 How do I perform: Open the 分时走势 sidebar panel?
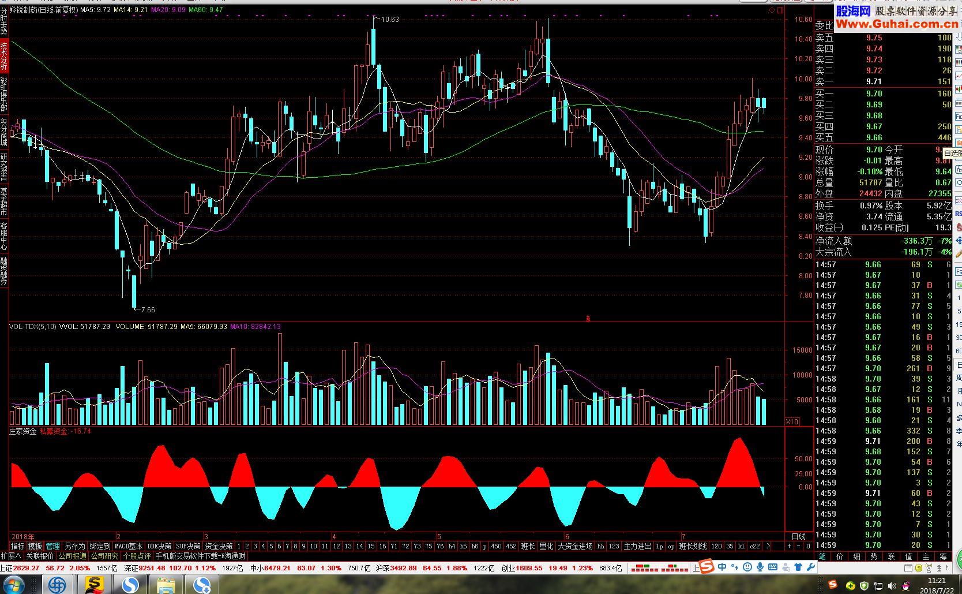pyautogui.click(x=4, y=22)
